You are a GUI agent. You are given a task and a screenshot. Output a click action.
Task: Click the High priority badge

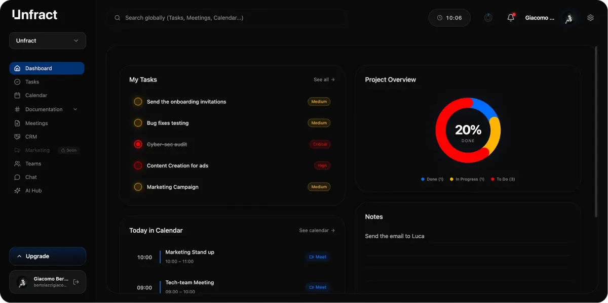[322, 165]
